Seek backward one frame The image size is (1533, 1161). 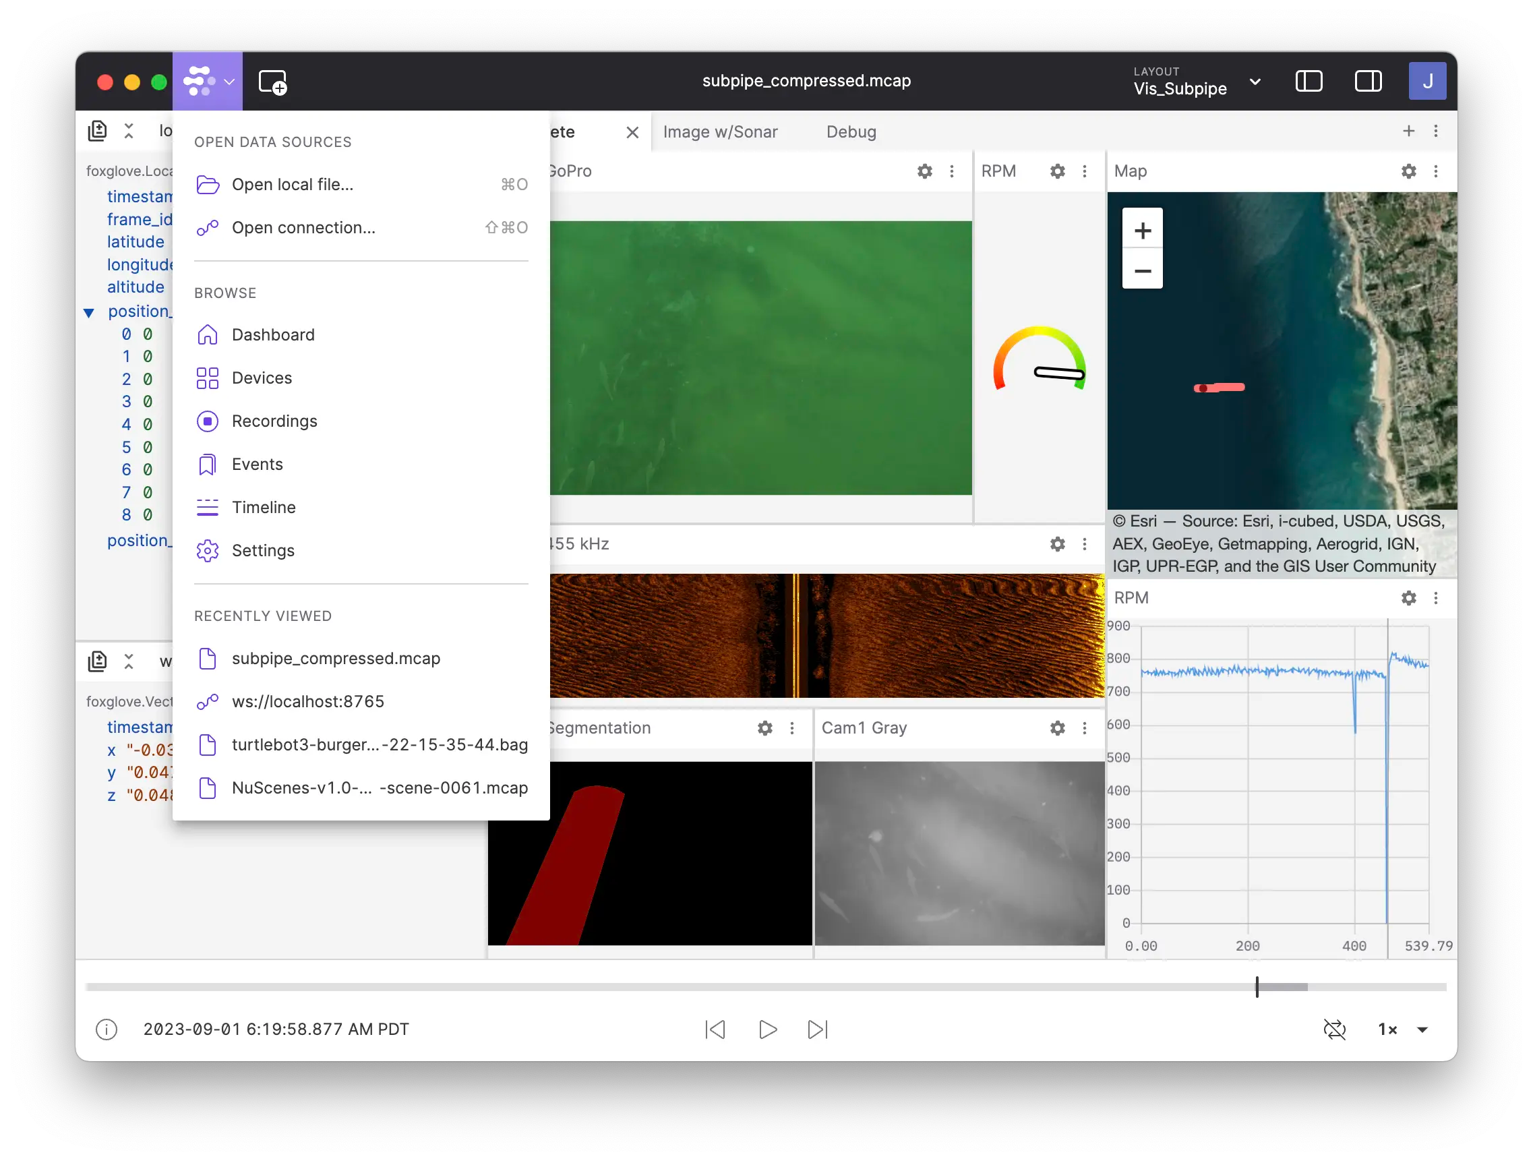click(x=715, y=1030)
